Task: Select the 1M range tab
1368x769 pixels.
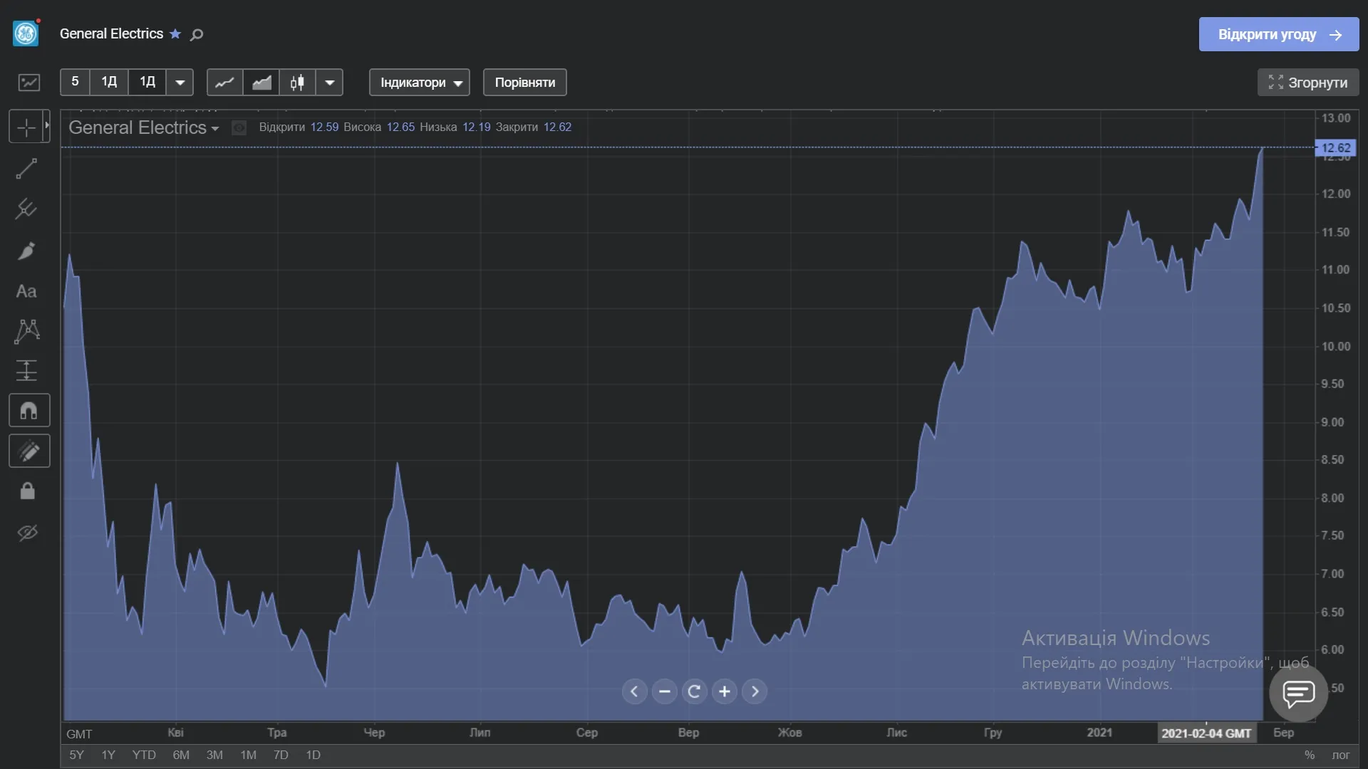Action: pos(248,755)
